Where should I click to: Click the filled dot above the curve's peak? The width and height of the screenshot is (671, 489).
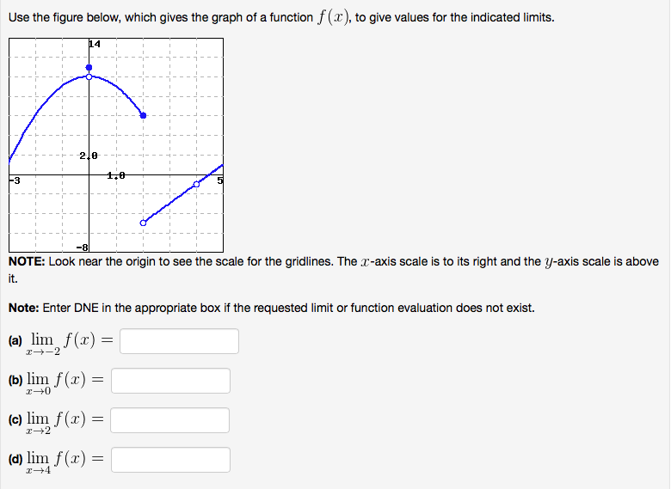tap(89, 68)
